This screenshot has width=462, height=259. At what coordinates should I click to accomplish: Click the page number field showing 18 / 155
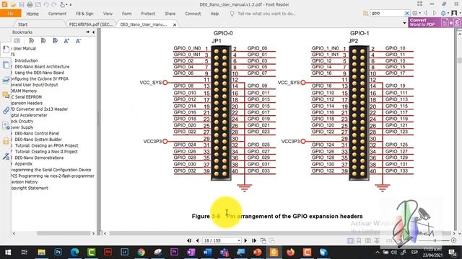pos(222,240)
